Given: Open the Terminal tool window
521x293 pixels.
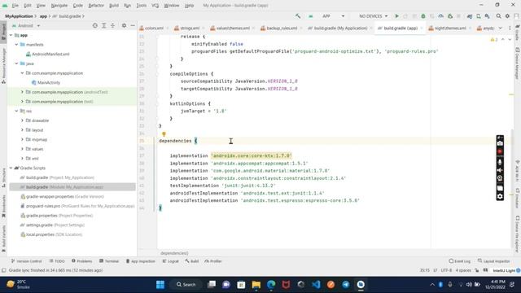Looking at the screenshot, I should click(109, 261).
